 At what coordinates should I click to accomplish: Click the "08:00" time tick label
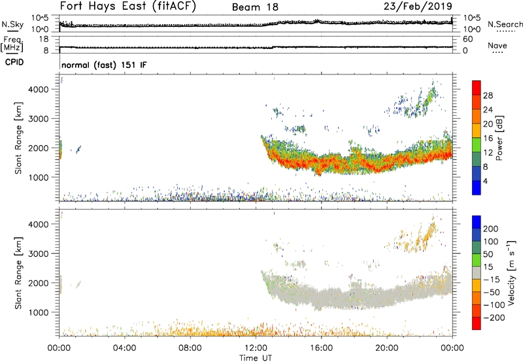click(190, 348)
